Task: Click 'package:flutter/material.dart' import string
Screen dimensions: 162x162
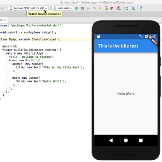Action: click(x=37, y=25)
